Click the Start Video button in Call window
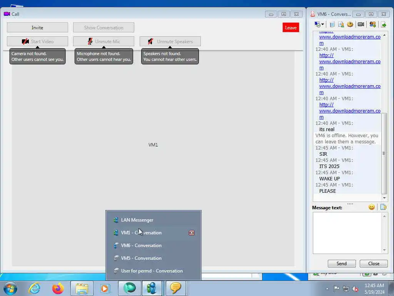This screenshot has width=394, height=296. [x=37, y=42]
